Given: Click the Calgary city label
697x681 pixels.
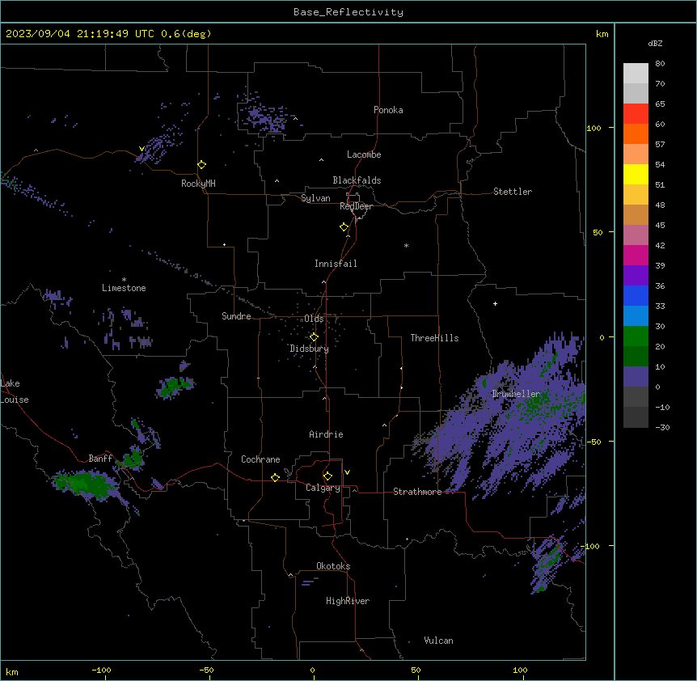Looking at the screenshot, I should [323, 488].
